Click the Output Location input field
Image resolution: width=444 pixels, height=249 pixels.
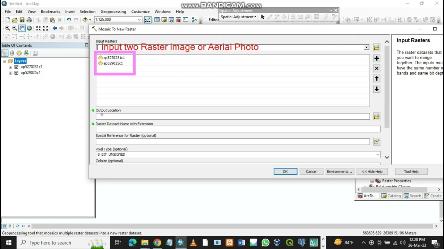[x=233, y=117]
